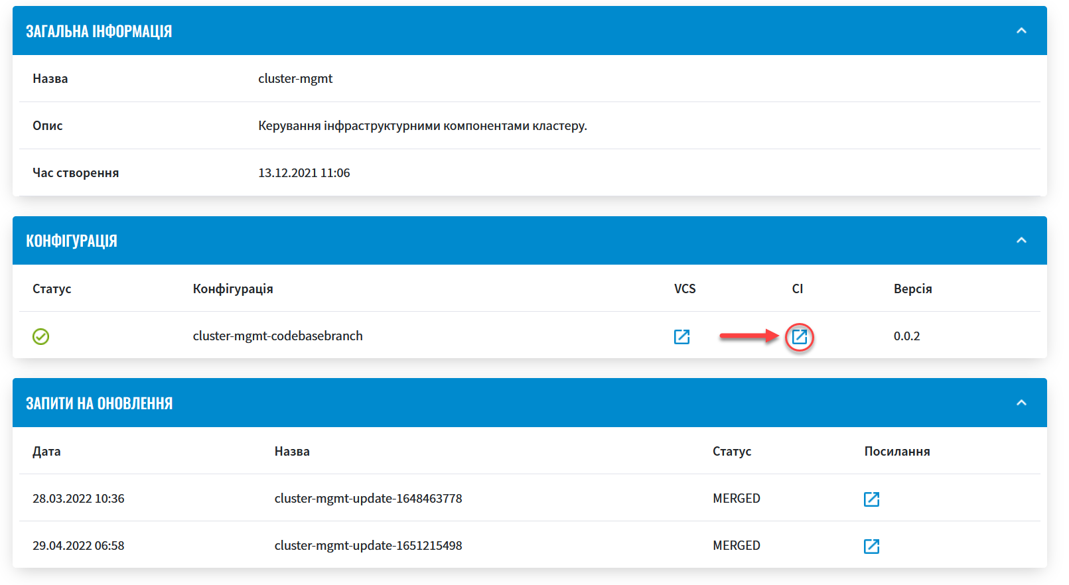Click the Статус column header in configuration
This screenshot has width=1069, height=585.
coord(52,289)
